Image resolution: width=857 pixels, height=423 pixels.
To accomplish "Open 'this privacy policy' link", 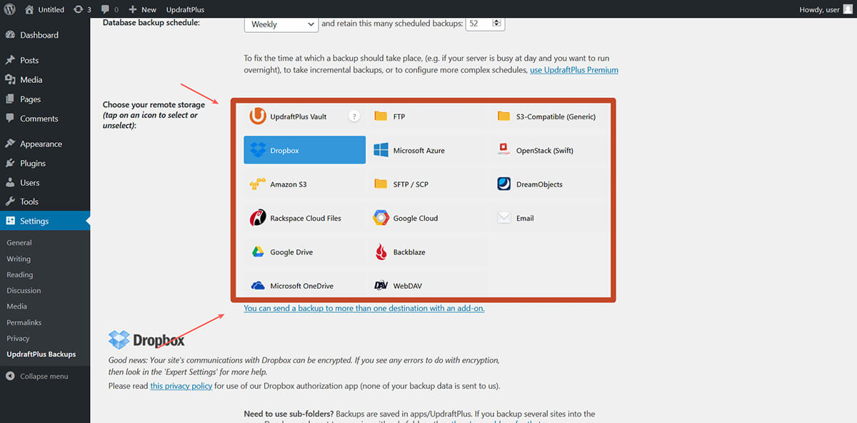I will pos(181,386).
